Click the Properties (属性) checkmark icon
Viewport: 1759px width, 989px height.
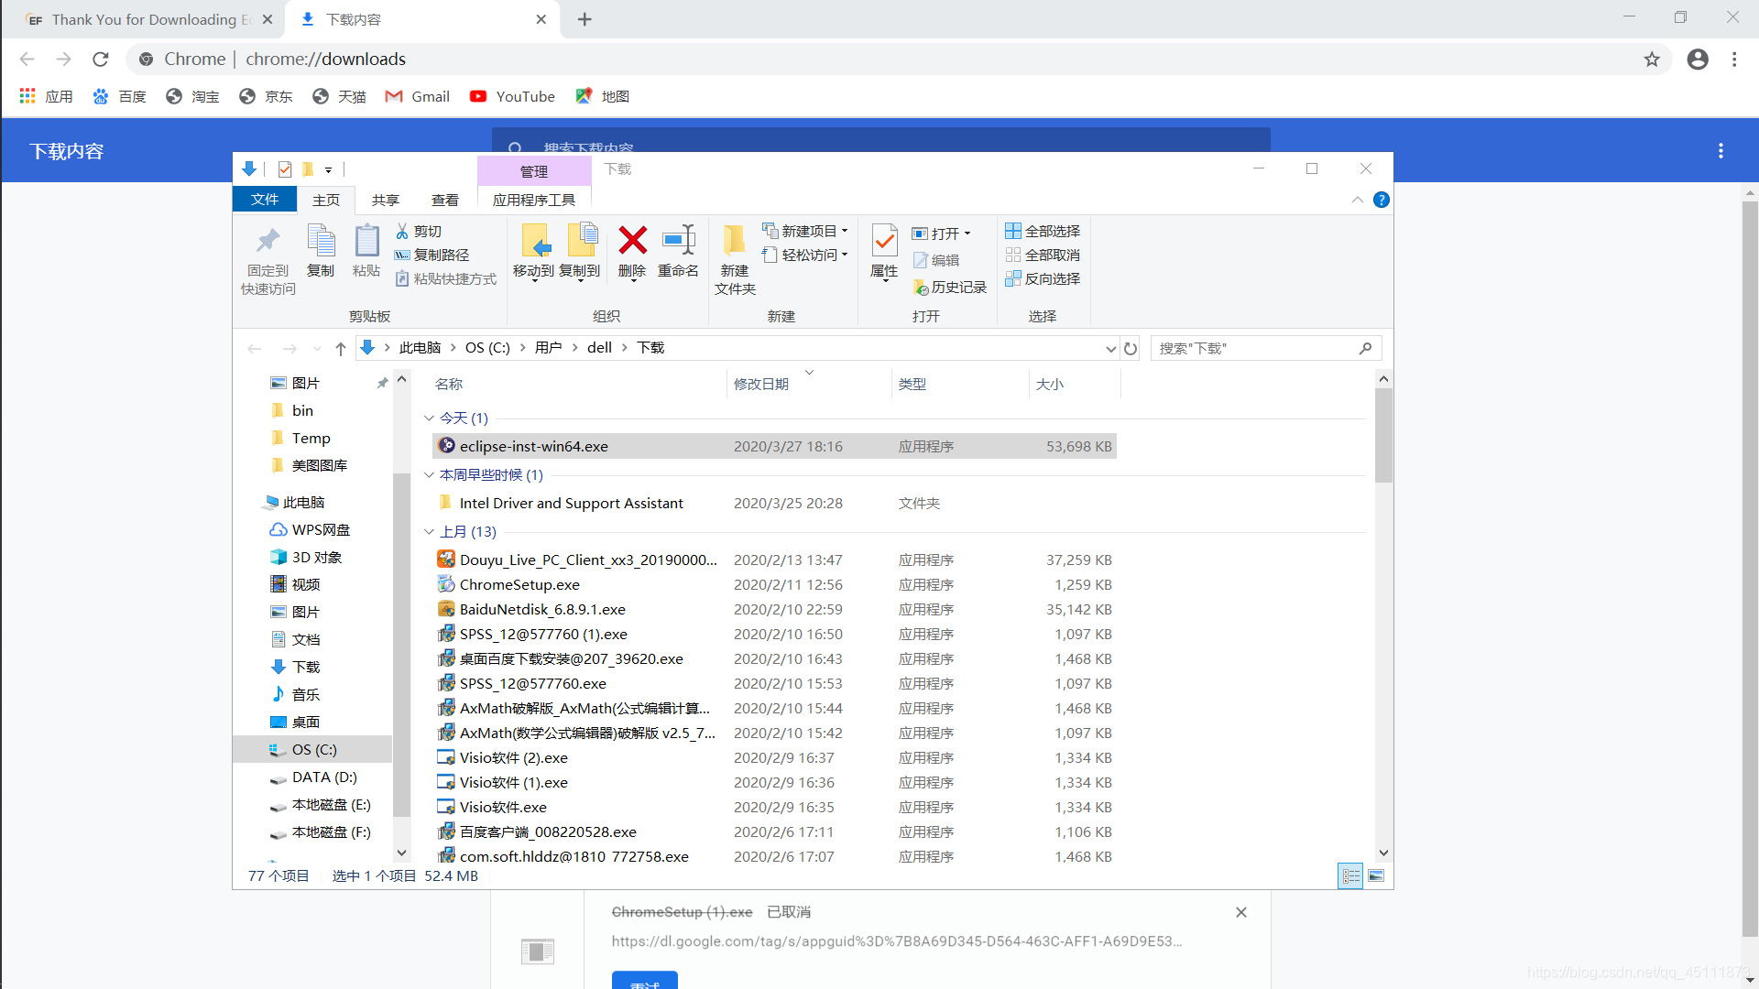pyautogui.click(x=884, y=241)
